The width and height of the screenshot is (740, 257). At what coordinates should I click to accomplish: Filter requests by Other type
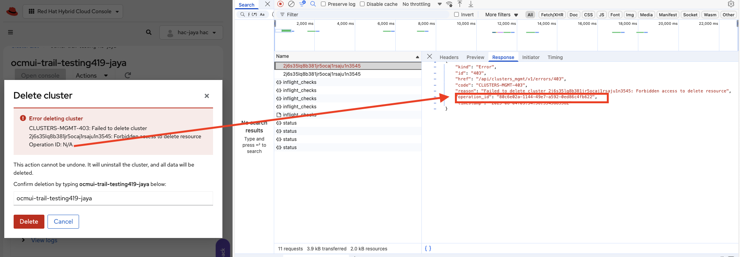[728, 15]
